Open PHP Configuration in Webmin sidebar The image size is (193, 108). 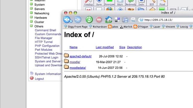click(x=47, y=46)
